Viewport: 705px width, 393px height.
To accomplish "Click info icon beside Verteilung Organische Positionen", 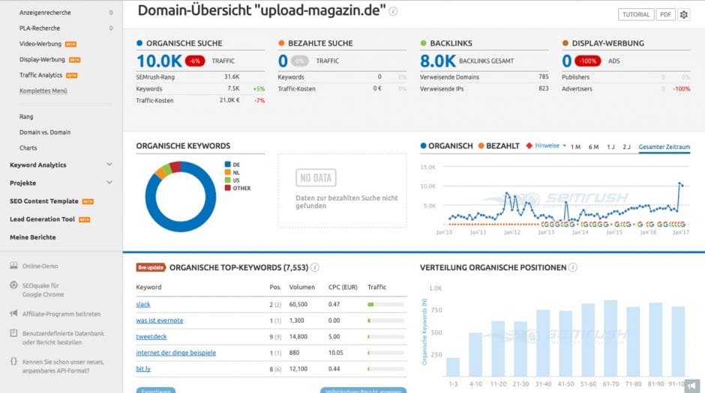I will tap(573, 267).
